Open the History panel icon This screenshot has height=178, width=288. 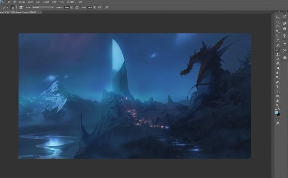[285, 17]
